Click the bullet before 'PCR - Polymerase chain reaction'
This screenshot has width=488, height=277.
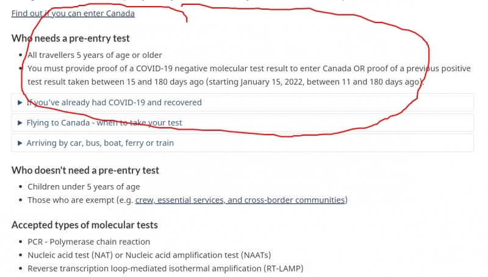21,242
